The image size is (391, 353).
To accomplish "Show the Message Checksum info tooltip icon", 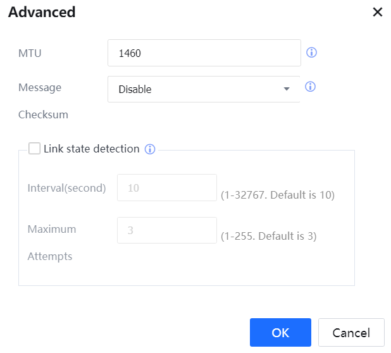I will 310,87.
